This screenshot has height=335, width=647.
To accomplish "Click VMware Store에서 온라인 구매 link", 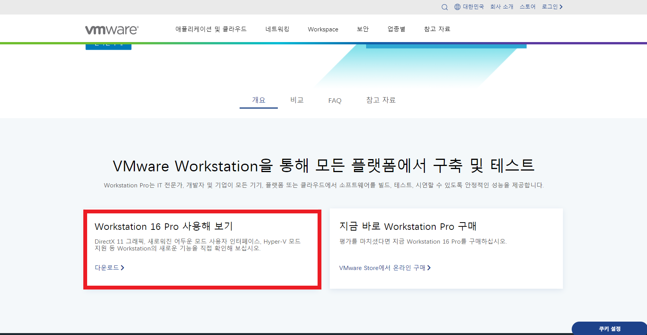I will pyautogui.click(x=382, y=268).
